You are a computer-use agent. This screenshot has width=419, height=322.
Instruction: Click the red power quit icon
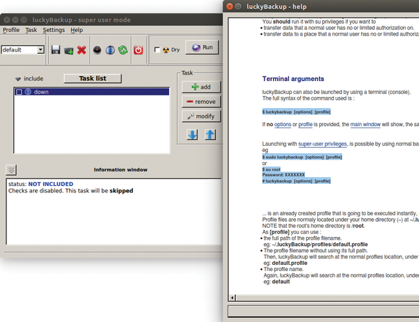click(138, 50)
